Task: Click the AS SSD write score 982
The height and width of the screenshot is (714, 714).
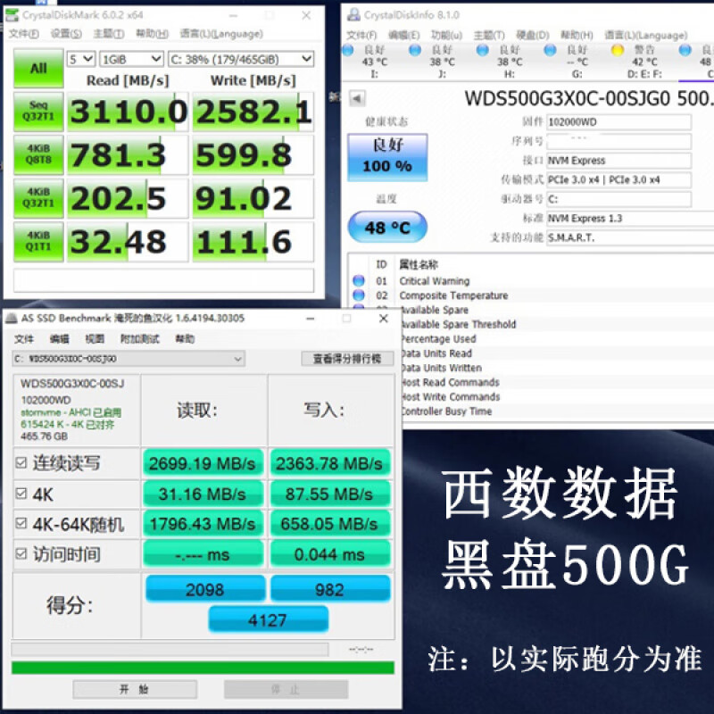Action: tap(330, 589)
